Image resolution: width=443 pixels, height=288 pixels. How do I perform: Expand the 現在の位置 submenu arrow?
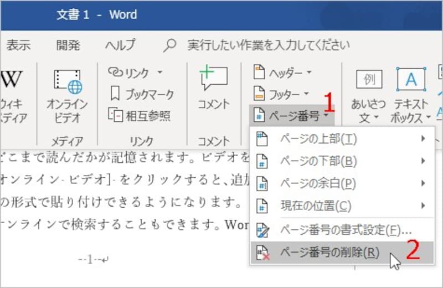(x=423, y=205)
